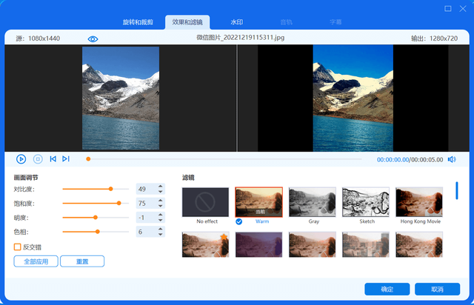The image size is (474, 305).
Task: Open the 音轨 tab
Action: (287, 22)
